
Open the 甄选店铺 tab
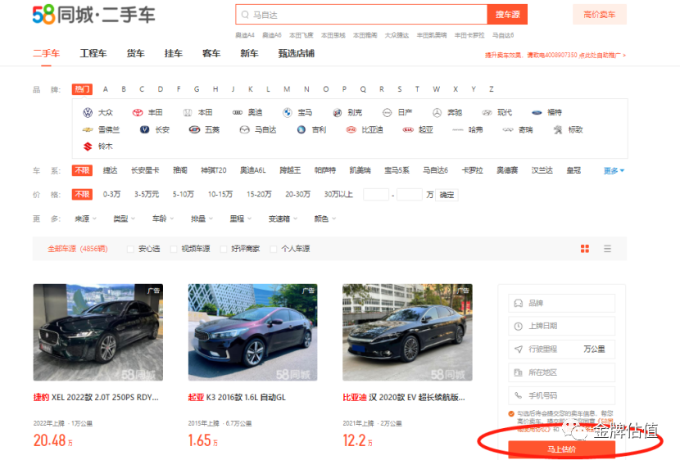(297, 53)
